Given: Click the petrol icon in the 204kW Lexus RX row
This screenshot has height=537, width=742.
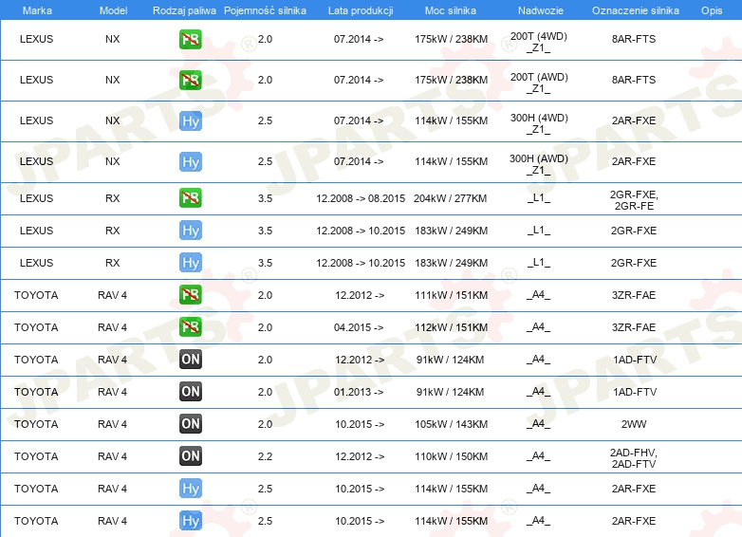Looking at the screenshot, I should click(191, 198).
